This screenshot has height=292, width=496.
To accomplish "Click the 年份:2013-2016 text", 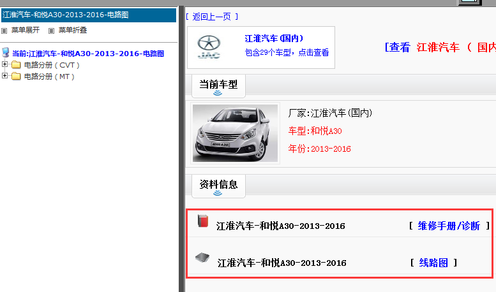I will click(319, 149).
